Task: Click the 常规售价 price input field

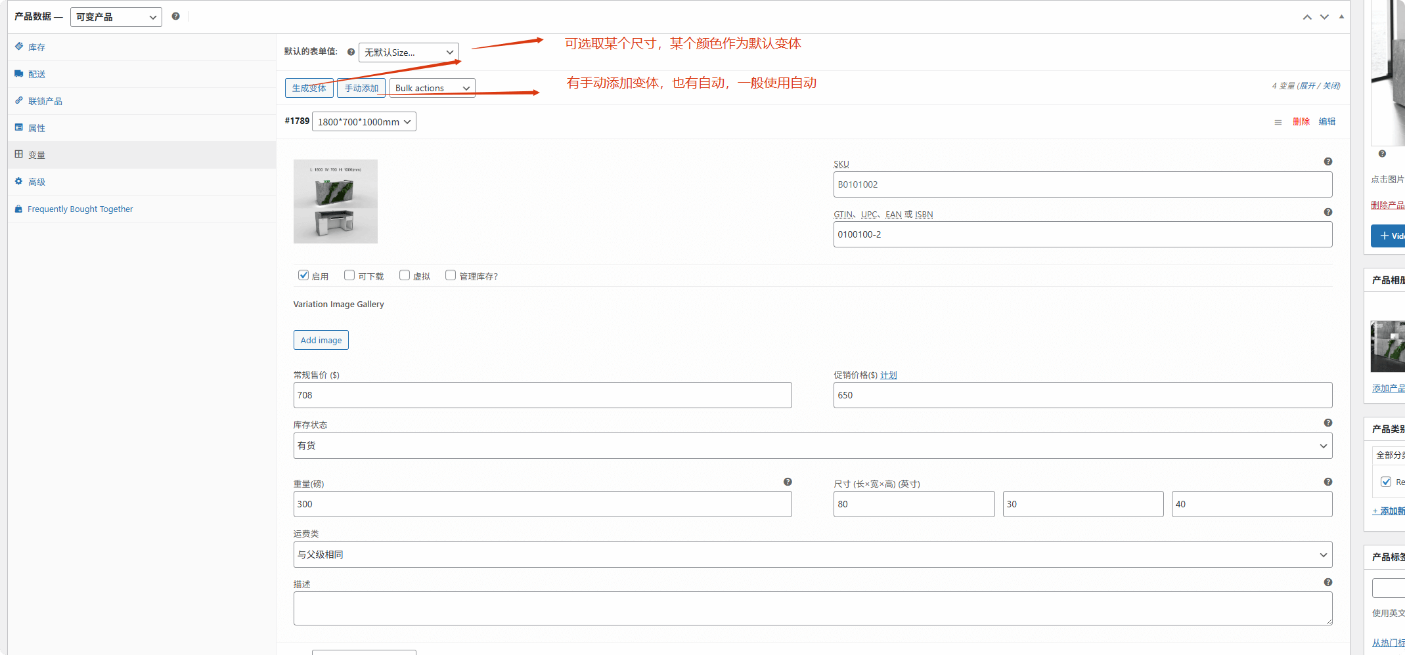Action: click(542, 395)
